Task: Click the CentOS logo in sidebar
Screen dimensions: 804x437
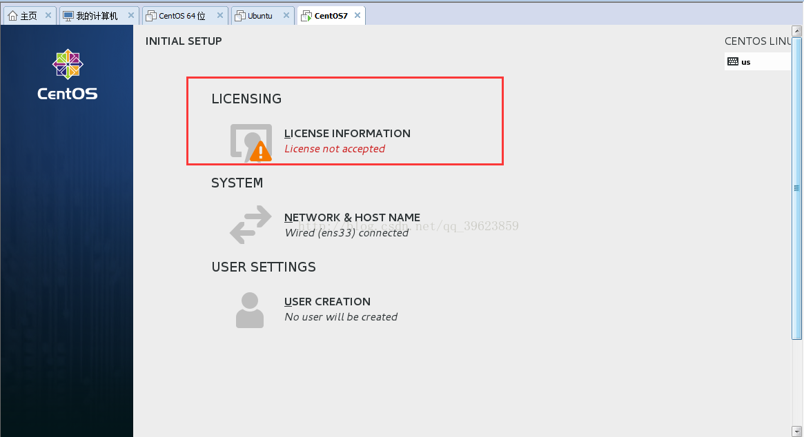Action: pos(68,75)
